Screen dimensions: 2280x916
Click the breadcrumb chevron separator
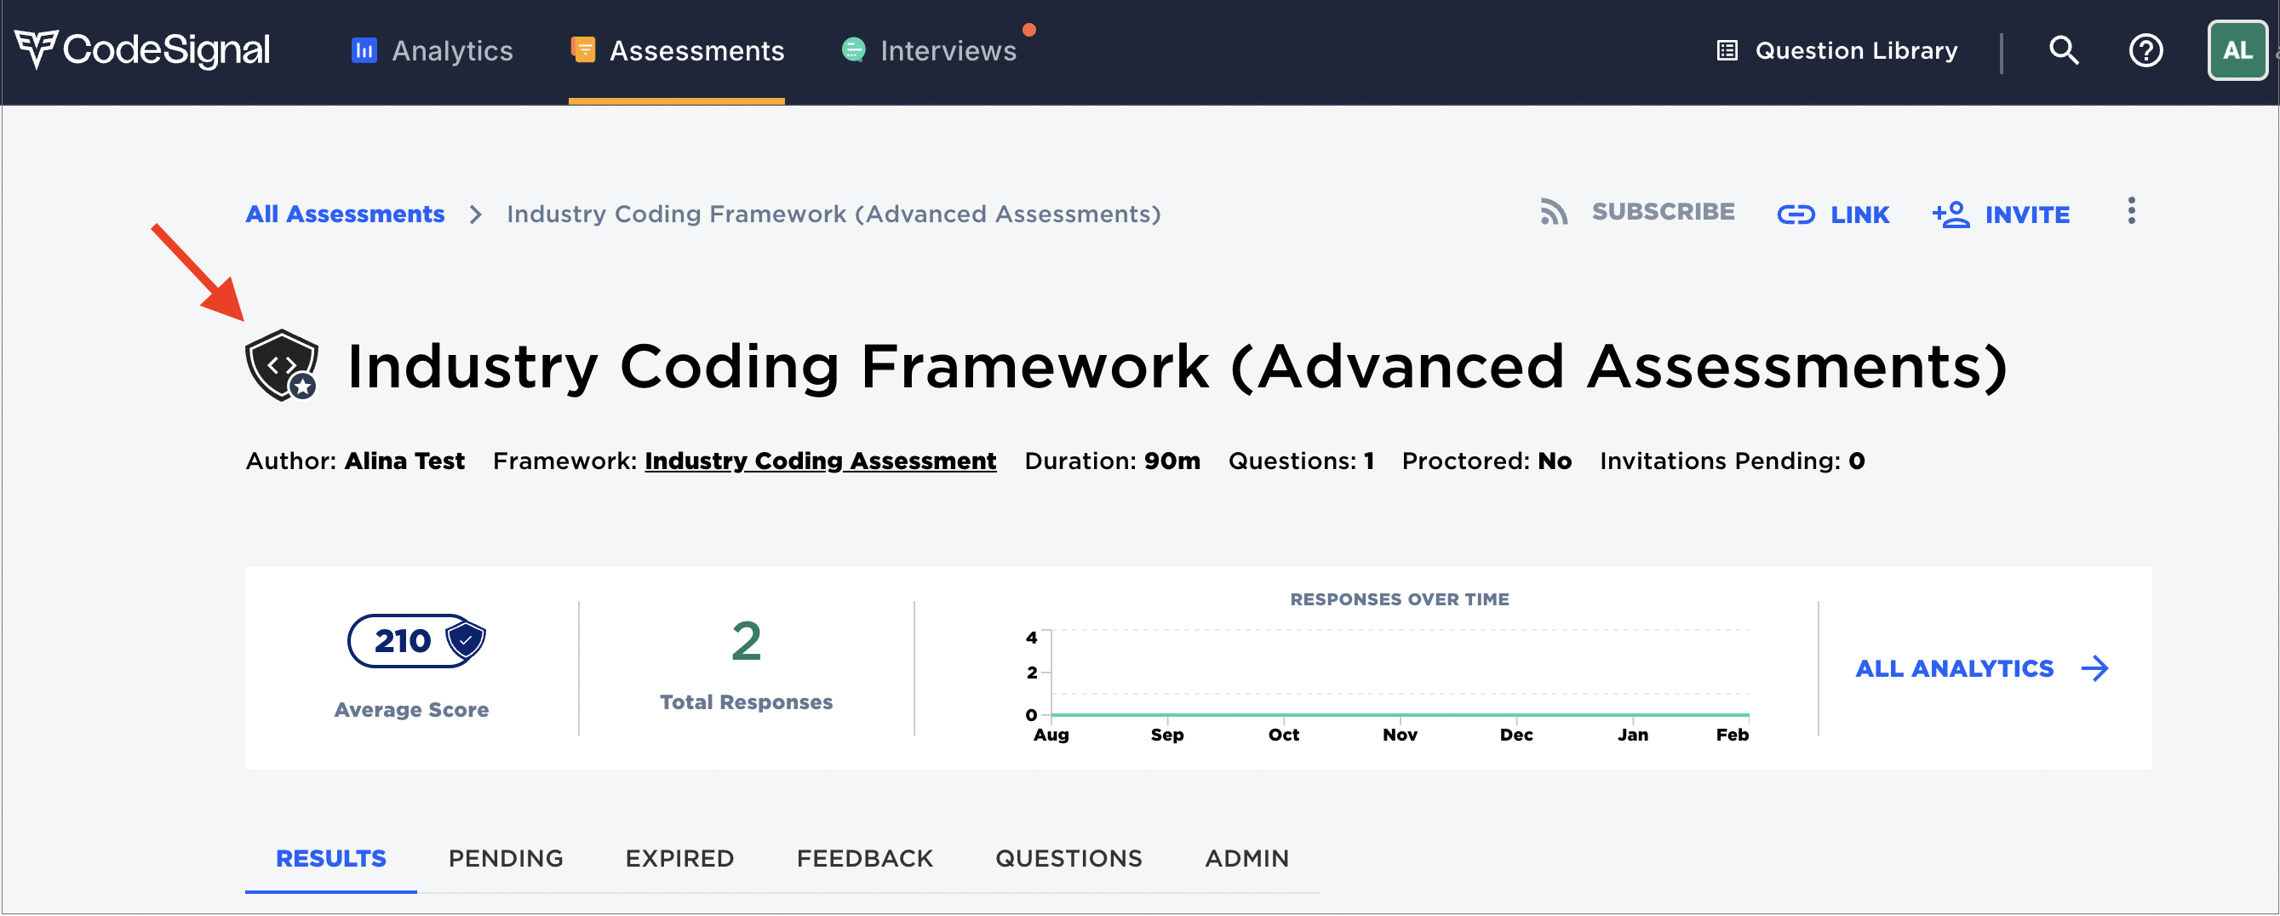(475, 215)
